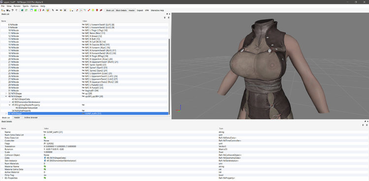Click the Undo arrow icon in toolbar
Screen dimensions: 369x181
click(x=12, y=10)
